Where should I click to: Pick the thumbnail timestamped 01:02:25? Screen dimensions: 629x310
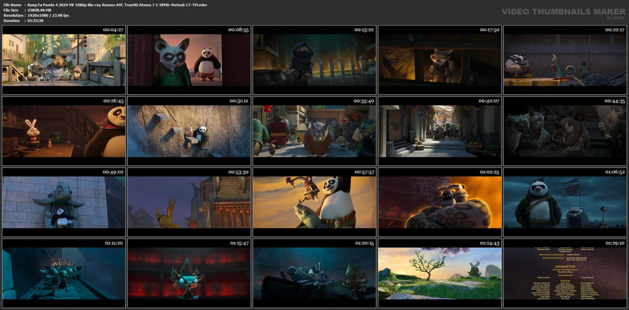pos(440,202)
